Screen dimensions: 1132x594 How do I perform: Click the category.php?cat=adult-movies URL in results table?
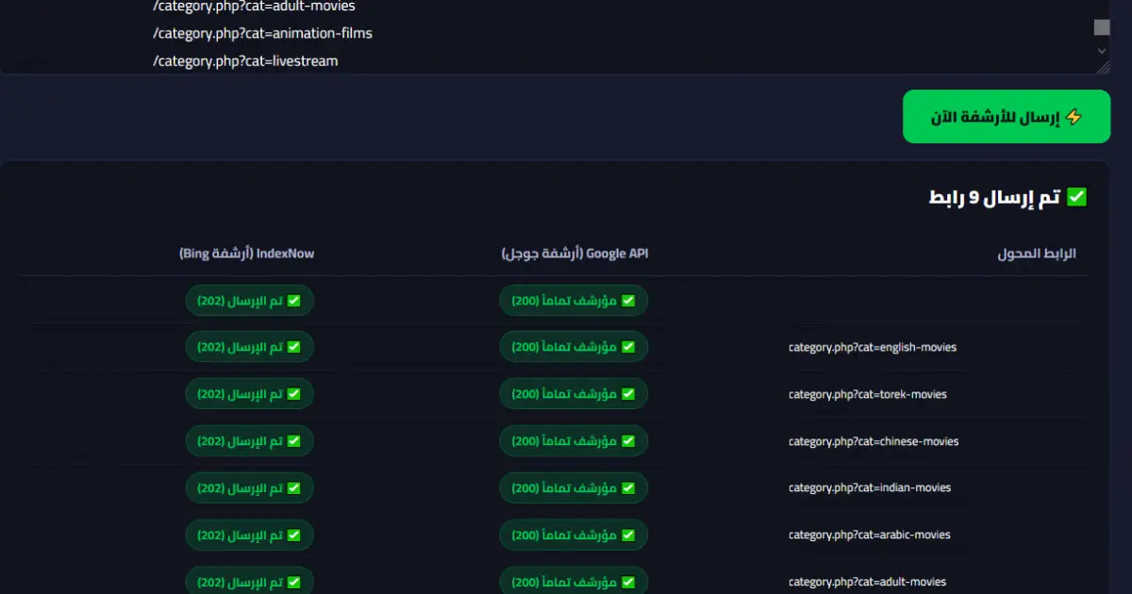click(867, 582)
